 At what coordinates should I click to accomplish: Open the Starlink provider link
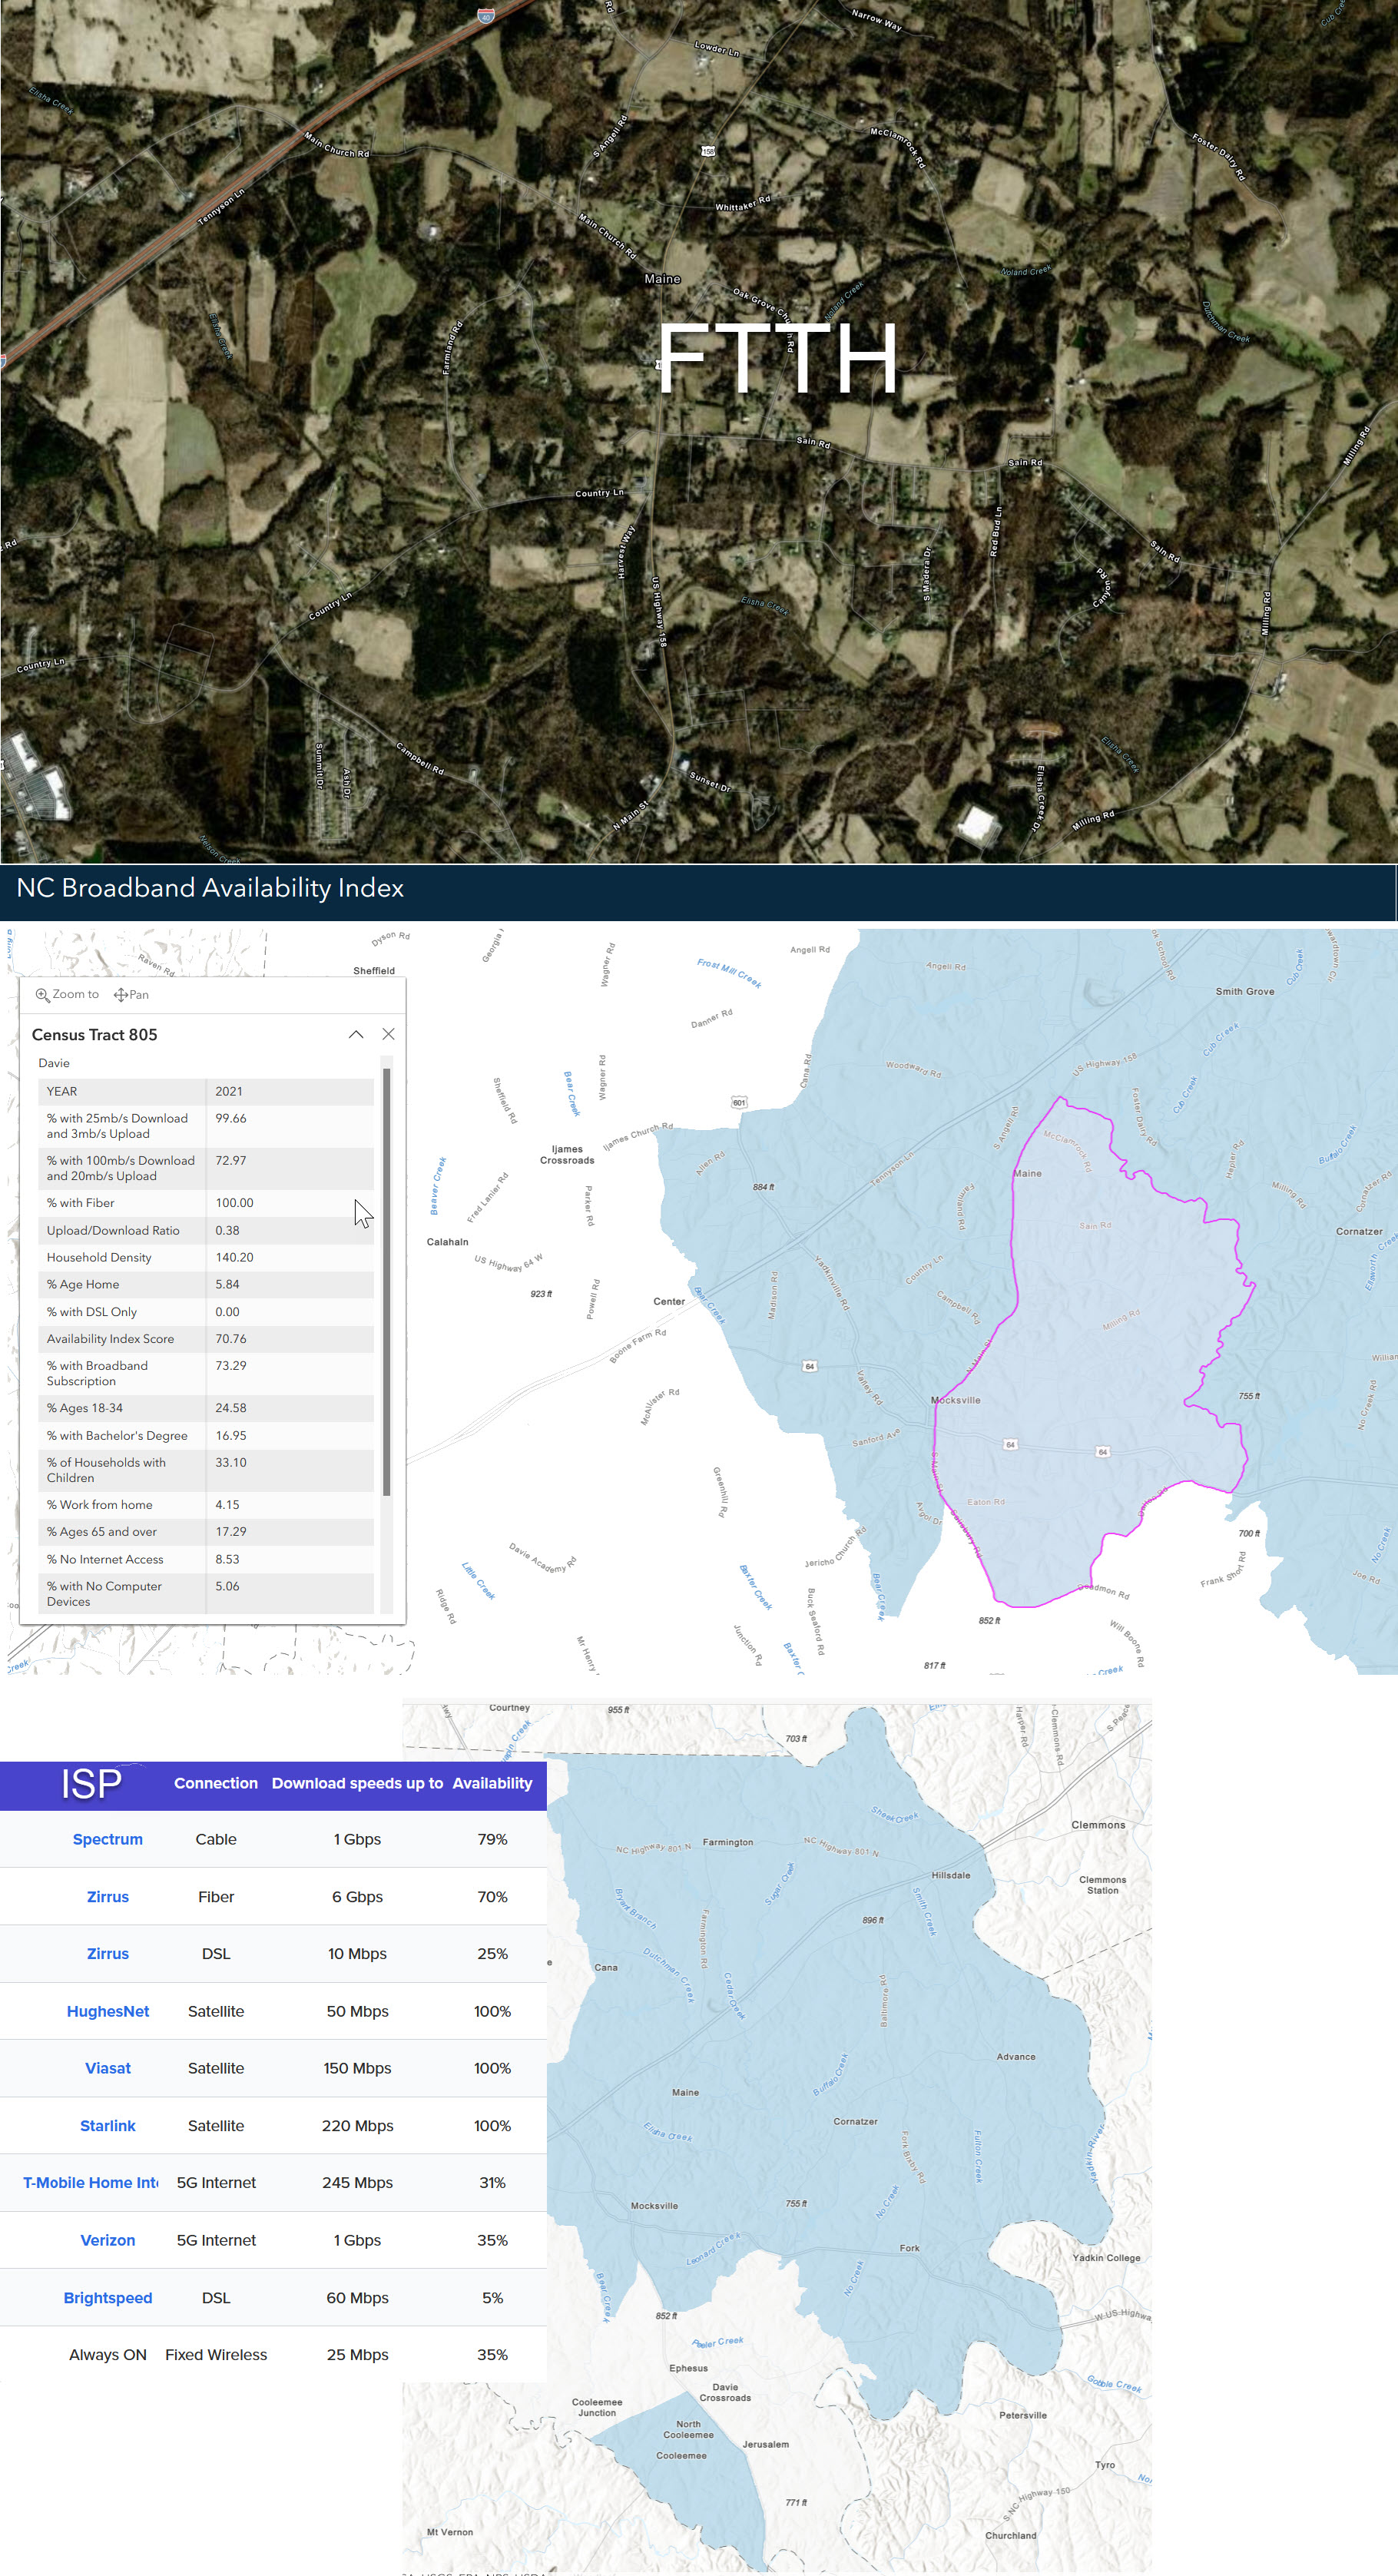point(108,2126)
